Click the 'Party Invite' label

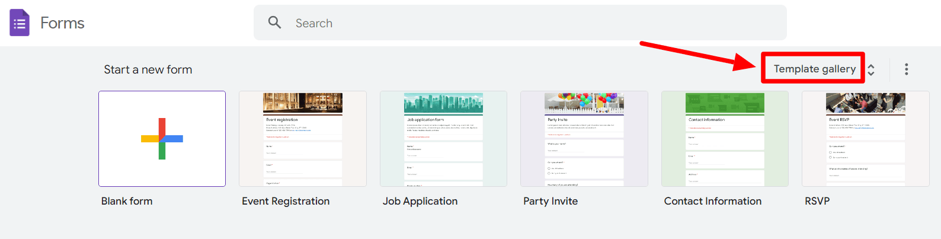coord(550,201)
